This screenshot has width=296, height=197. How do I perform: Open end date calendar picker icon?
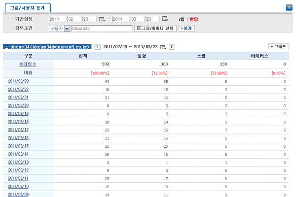tap(165, 19)
